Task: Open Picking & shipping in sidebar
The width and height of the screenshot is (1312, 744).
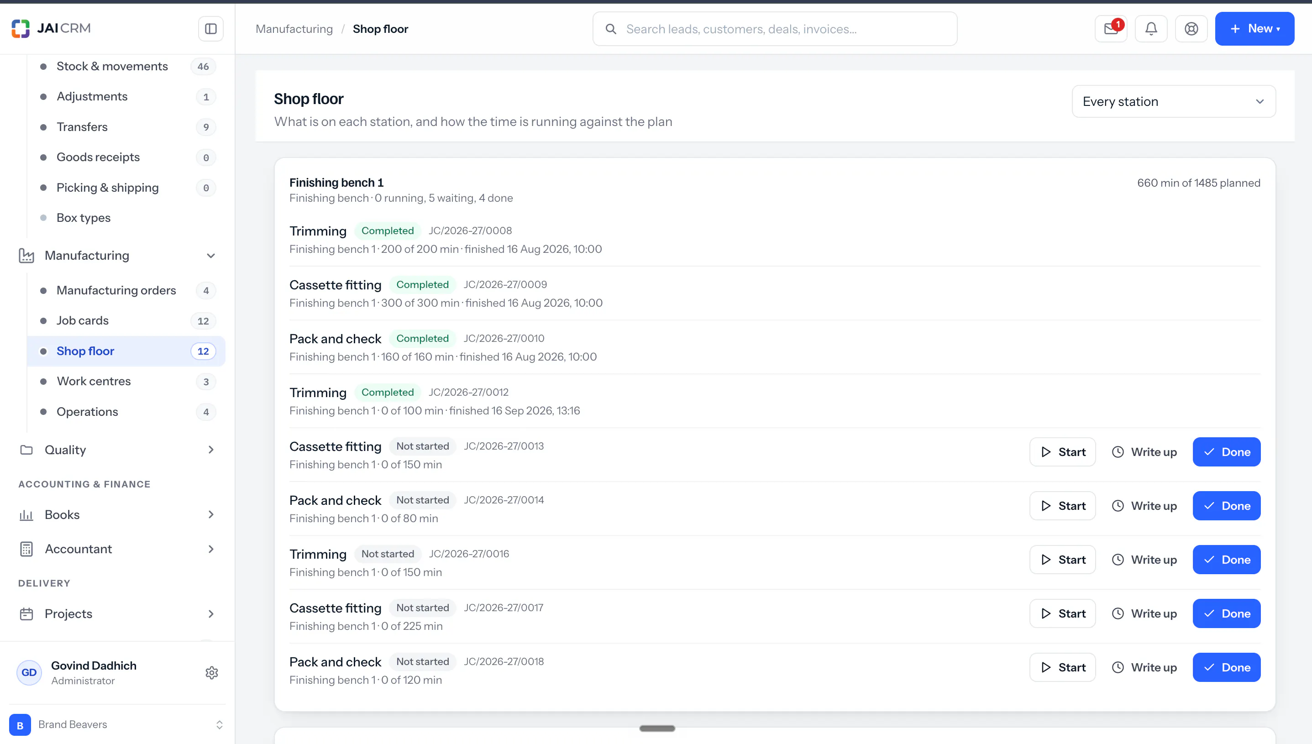Action: tap(126, 188)
